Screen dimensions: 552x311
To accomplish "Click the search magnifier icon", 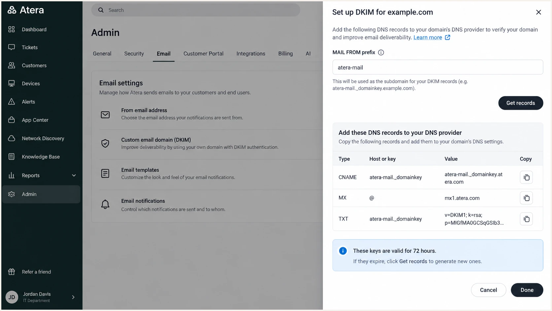I will click(x=101, y=10).
